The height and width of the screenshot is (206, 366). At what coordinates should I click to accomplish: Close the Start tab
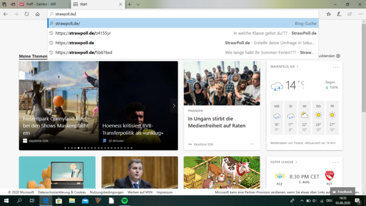click(120, 4)
